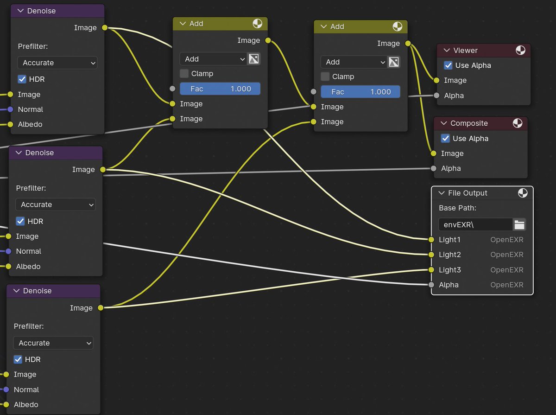
Task: Collapse the top Denoise node
Action: pos(20,11)
